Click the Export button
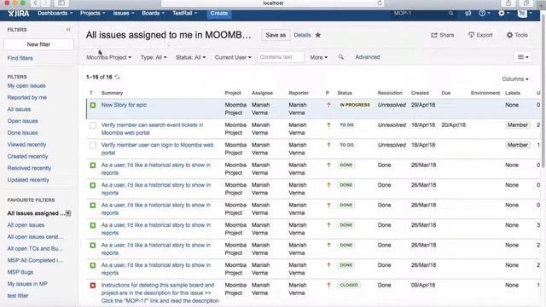This screenshot has height=307, width=546. [480, 35]
